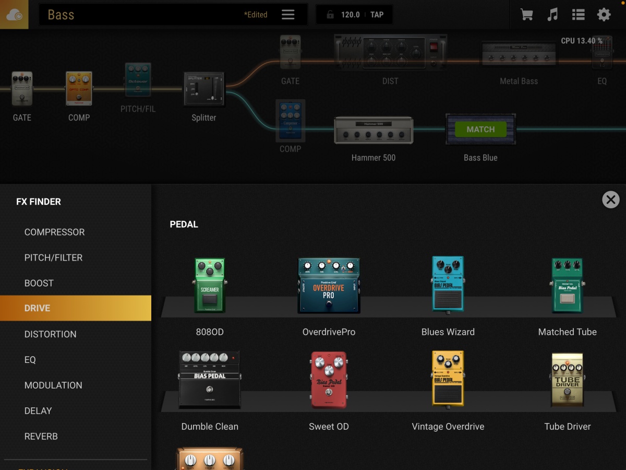The height and width of the screenshot is (470, 626).
Task: Click the 808OD pedal name
Action: [x=210, y=332]
